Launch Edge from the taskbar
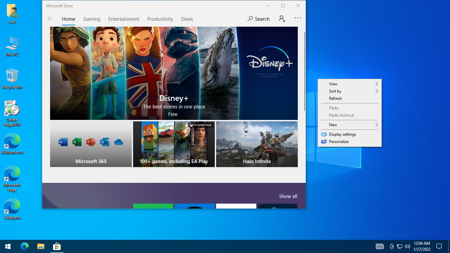450x253 pixels. point(25,246)
